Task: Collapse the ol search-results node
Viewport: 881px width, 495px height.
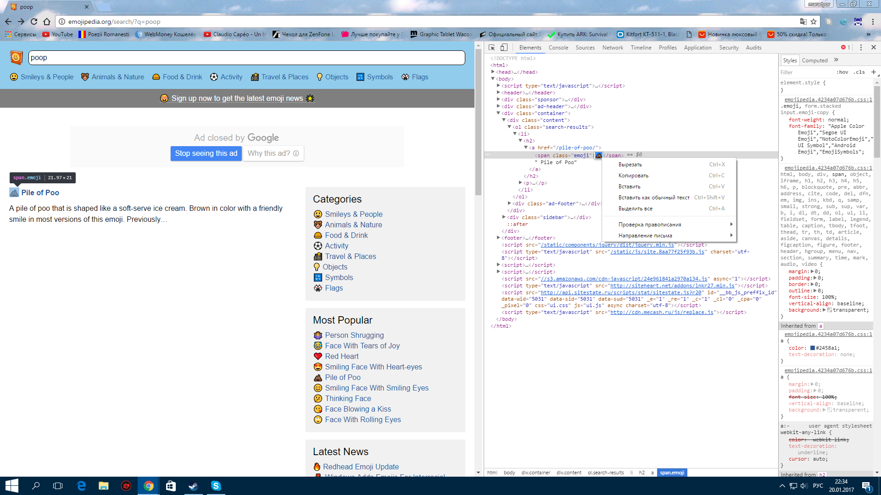Action: point(509,127)
